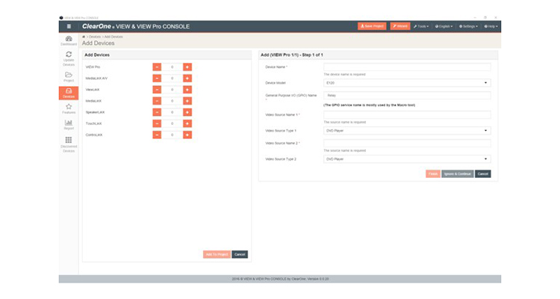Image resolution: width=560 pixels, height=299 pixels.
Task: Increase ViewLinX count
Action: [x=187, y=90]
